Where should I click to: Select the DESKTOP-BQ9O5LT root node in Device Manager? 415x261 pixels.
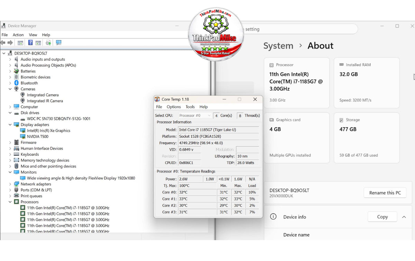pyautogui.click(x=31, y=53)
